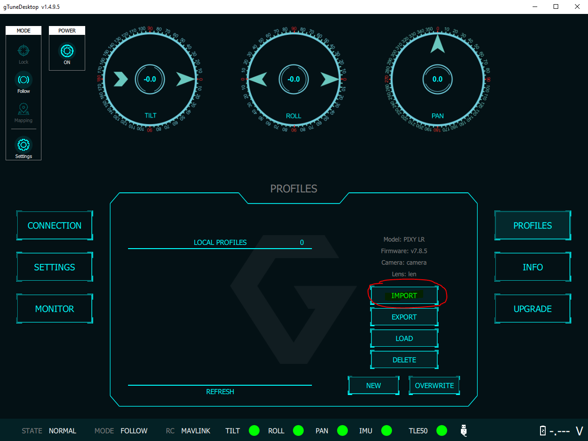Click the Load profile button
The height and width of the screenshot is (441, 588).
(404, 338)
